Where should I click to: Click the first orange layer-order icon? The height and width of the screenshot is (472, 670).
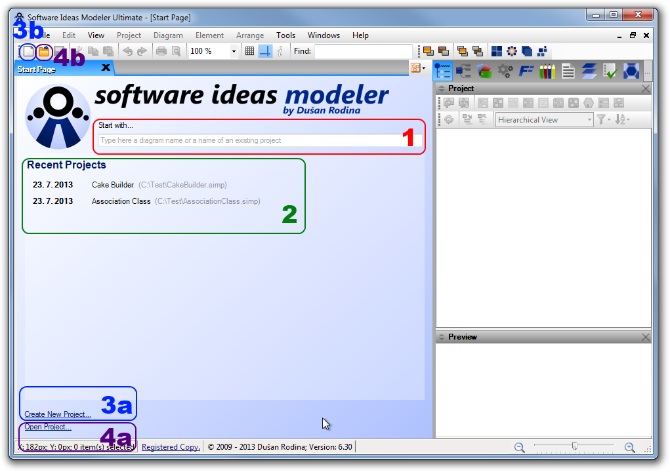point(428,52)
